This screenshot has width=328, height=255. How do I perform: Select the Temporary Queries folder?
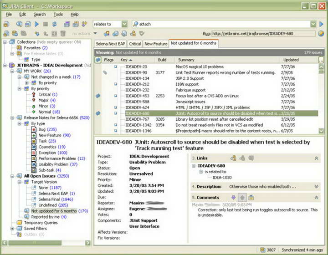[41, 223]
